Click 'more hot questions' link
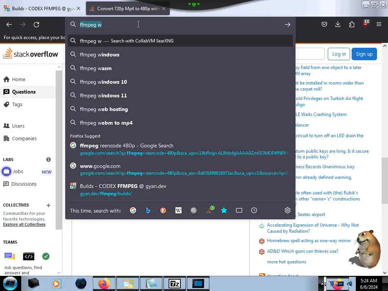388x291 pixels. (x=286, y=262)
